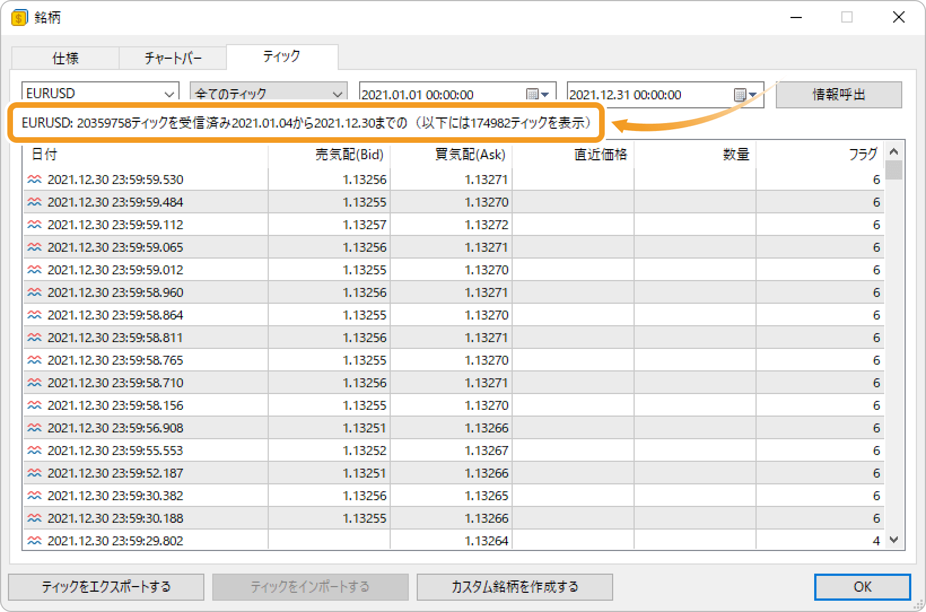Click tick icon for row 23:59:58.864
Screen dimensions: 926x612
pyautogui.click(x=34, y=315)
